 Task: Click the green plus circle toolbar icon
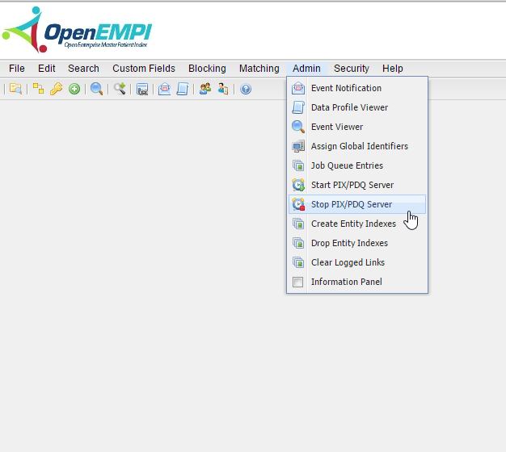(x=74, y=89)
